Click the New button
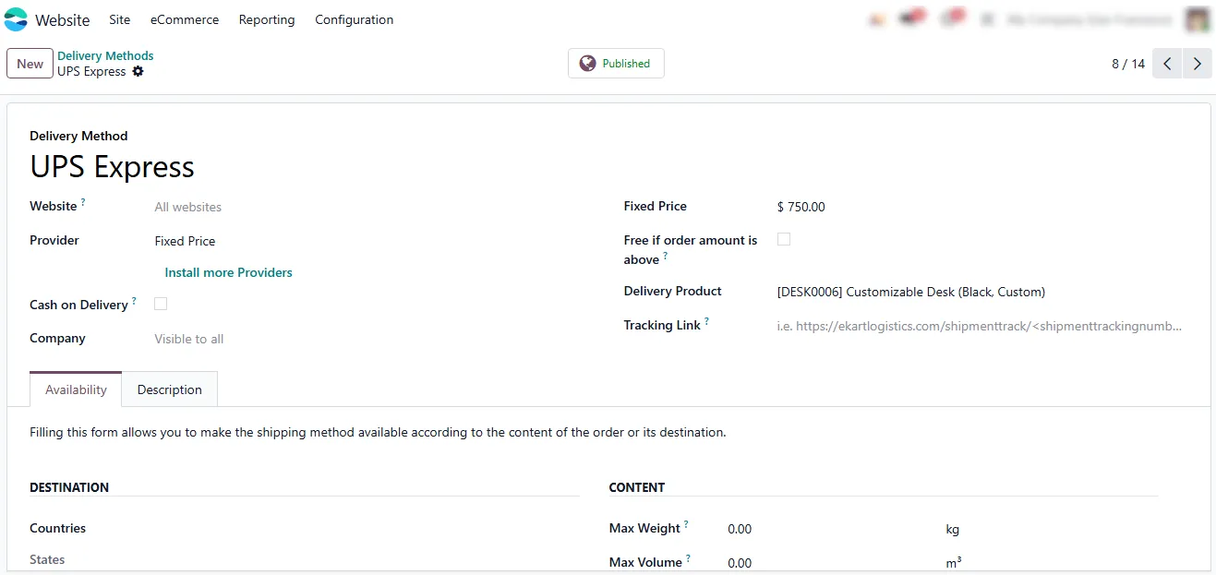 (30, 64)
